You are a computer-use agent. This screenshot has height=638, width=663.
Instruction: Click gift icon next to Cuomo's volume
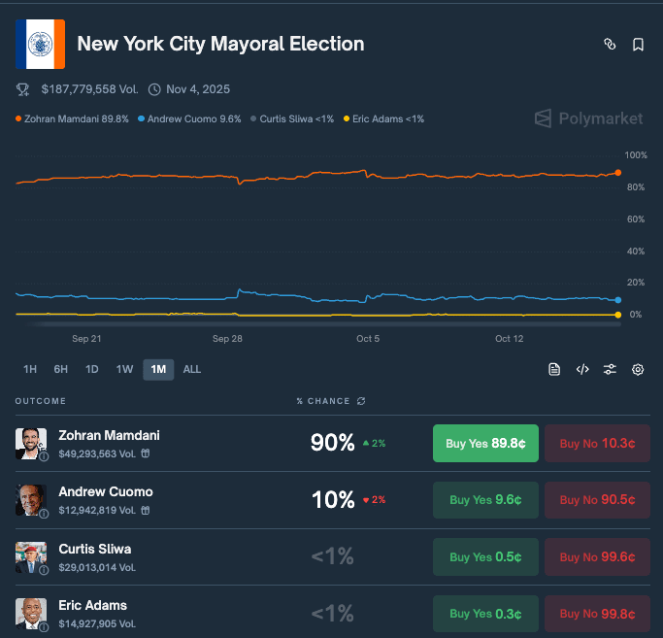146,510
